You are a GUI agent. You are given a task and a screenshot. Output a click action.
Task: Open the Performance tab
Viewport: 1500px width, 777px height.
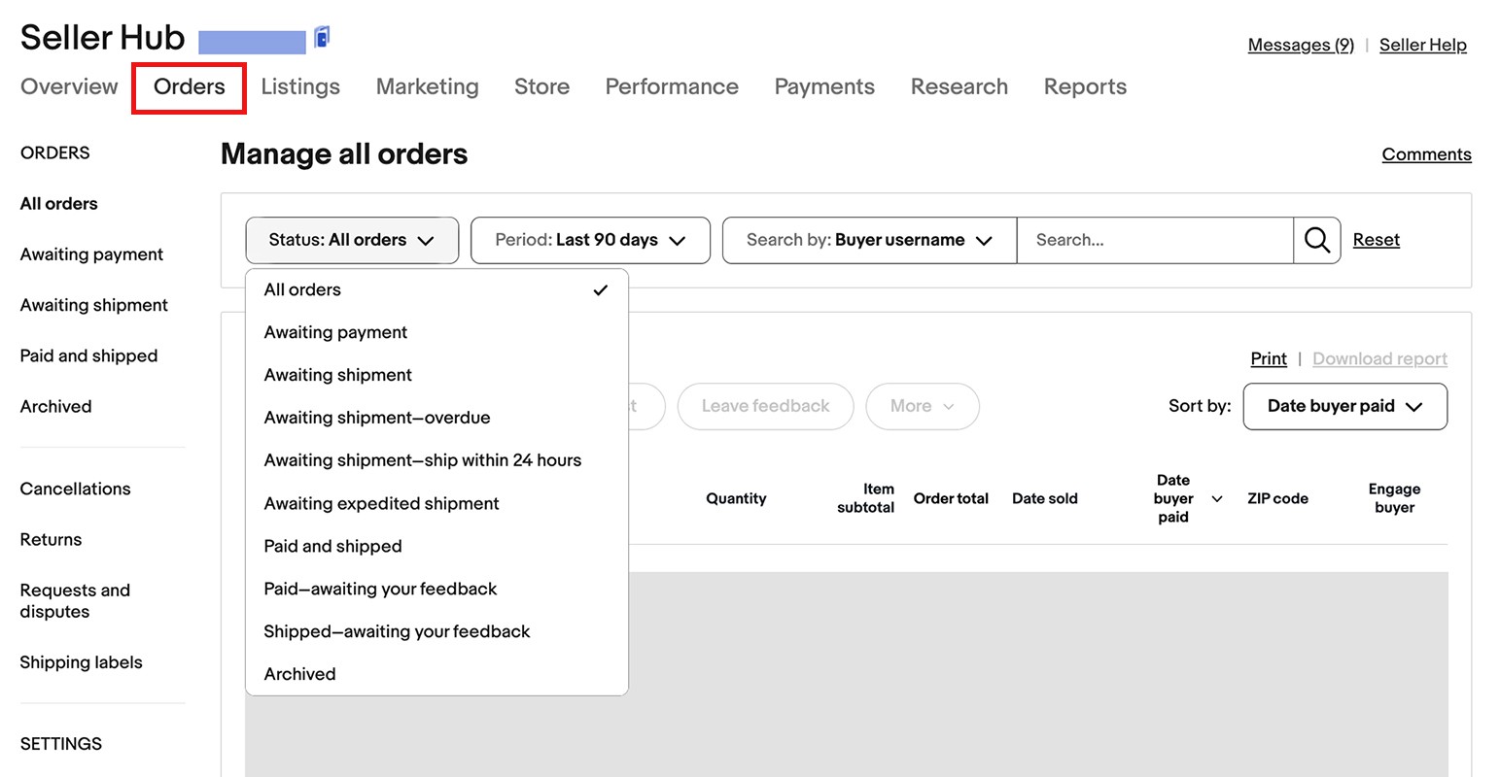coord(672,86)
